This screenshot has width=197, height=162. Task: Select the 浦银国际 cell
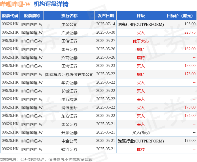pyautogui.click(x=69, y=108)
